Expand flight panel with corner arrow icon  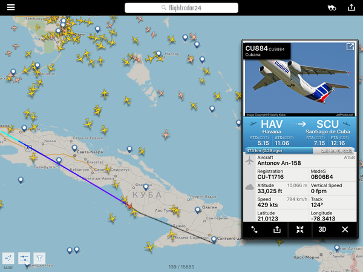tap(350, 47)
